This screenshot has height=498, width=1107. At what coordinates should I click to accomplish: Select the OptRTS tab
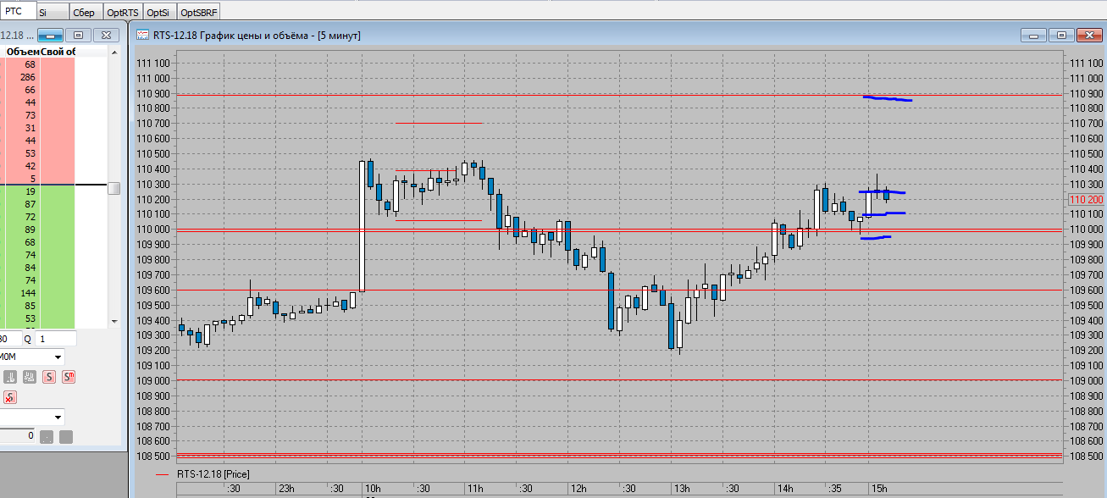[x=123, y=13]
